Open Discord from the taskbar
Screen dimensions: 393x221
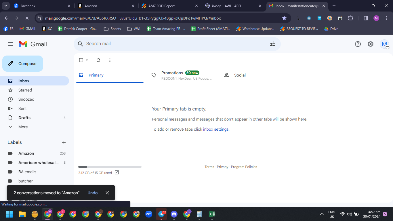(174, 214)
